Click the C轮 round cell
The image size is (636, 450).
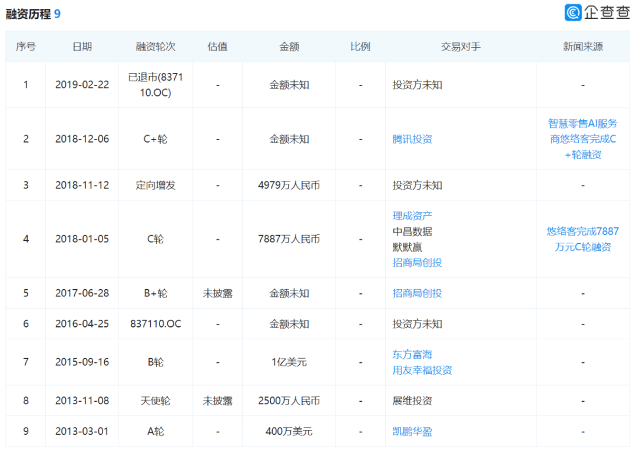coord(155,239)
